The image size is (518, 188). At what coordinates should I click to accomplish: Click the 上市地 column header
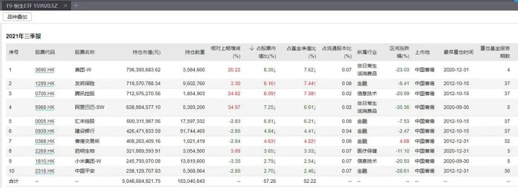(x=423, y=52)
